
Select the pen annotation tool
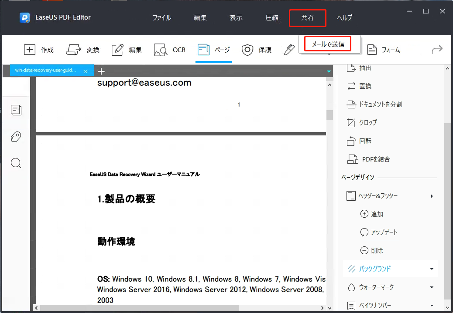pyautogui.click(x=289, y=50)
